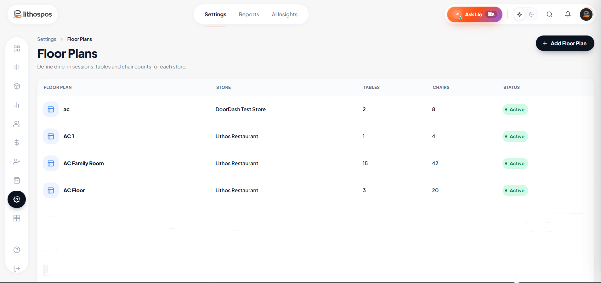Click the Active status badge for ac
The image size is (601, 283).
(515, 109)
